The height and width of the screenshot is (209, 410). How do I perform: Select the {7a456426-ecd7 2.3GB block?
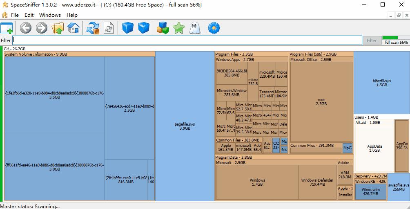pos(130,108)
